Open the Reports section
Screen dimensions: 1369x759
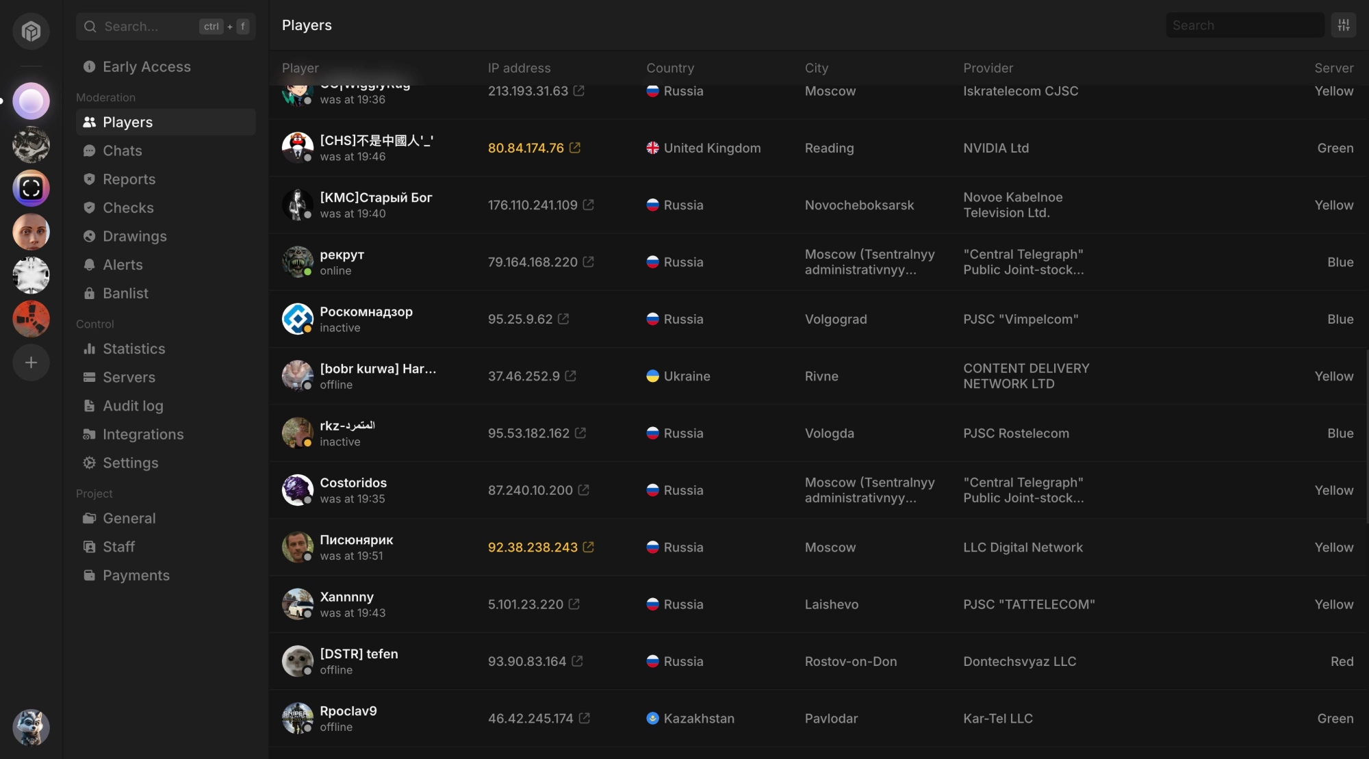(x=129, y=179)
